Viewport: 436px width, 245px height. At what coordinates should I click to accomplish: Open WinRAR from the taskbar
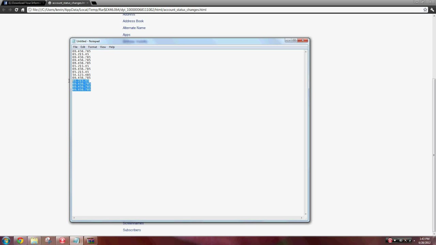(x=90, y=241)
